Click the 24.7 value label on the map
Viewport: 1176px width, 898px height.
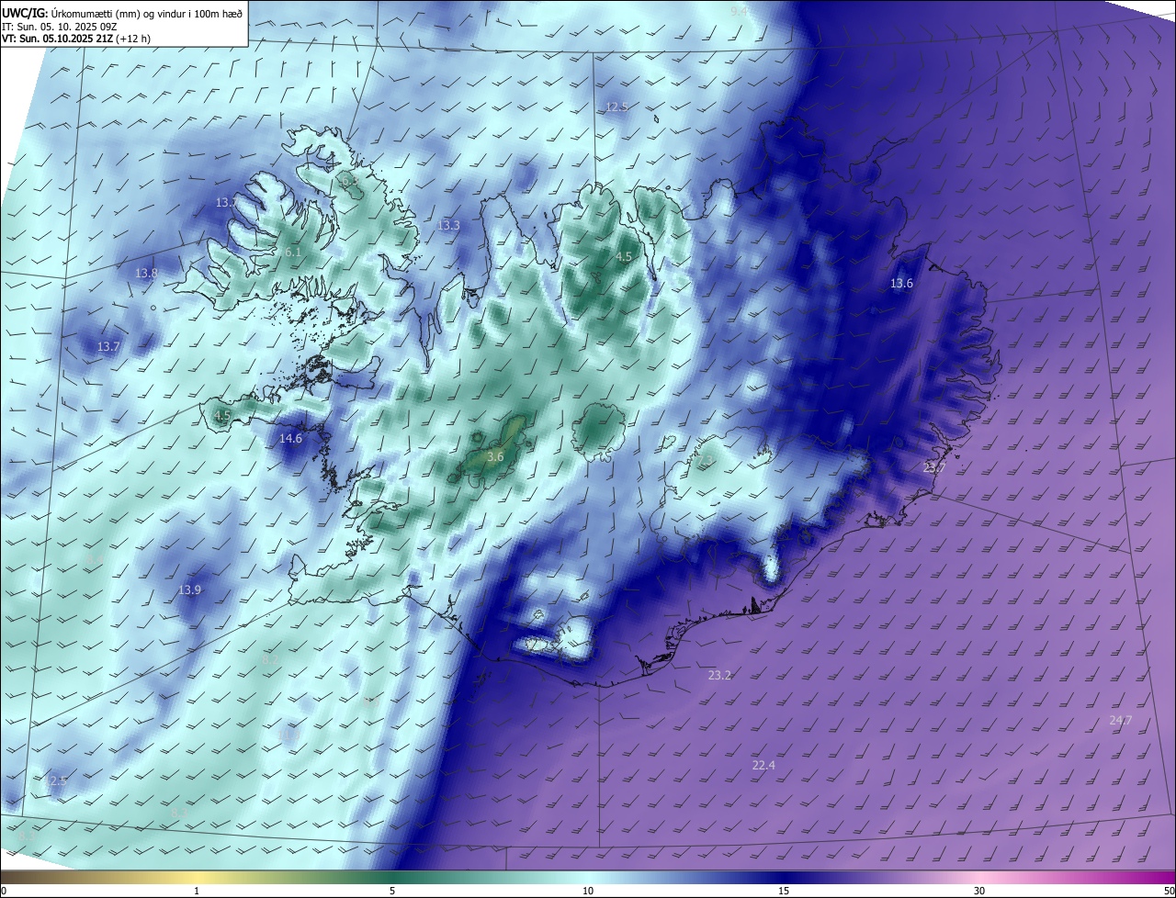(x=1120, y=721)
